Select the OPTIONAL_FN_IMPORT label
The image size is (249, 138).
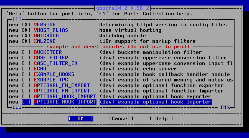pyautogui.click(x=62, y=91)
